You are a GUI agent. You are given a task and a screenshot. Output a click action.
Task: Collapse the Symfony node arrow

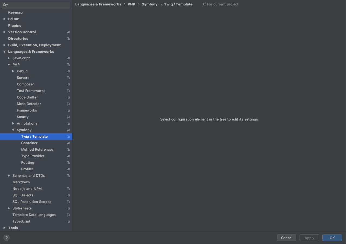pos(13,130)
